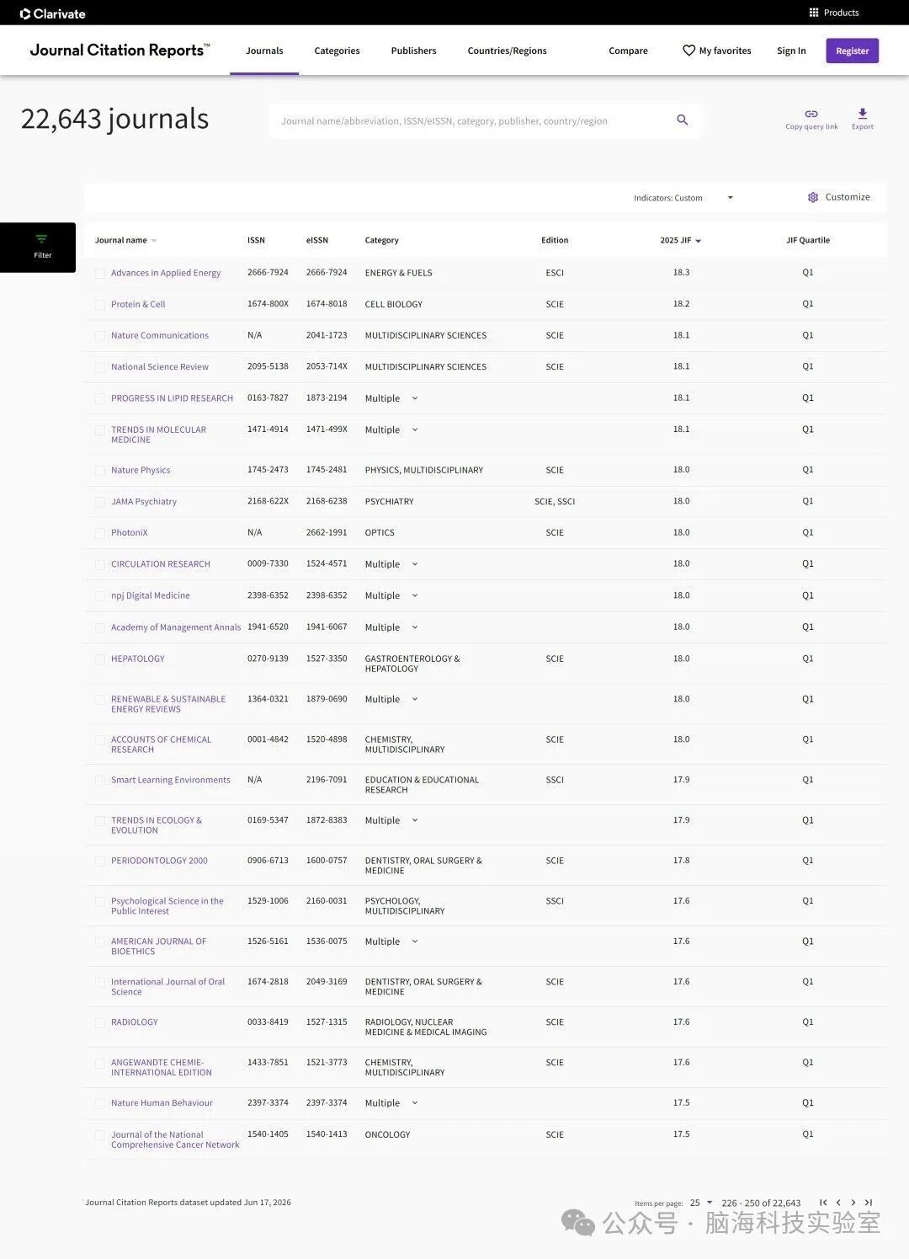Check the Protein & Cell checkbox
Screen dimensions: 909x1259
pyautogui.click(x=100, y=305)
